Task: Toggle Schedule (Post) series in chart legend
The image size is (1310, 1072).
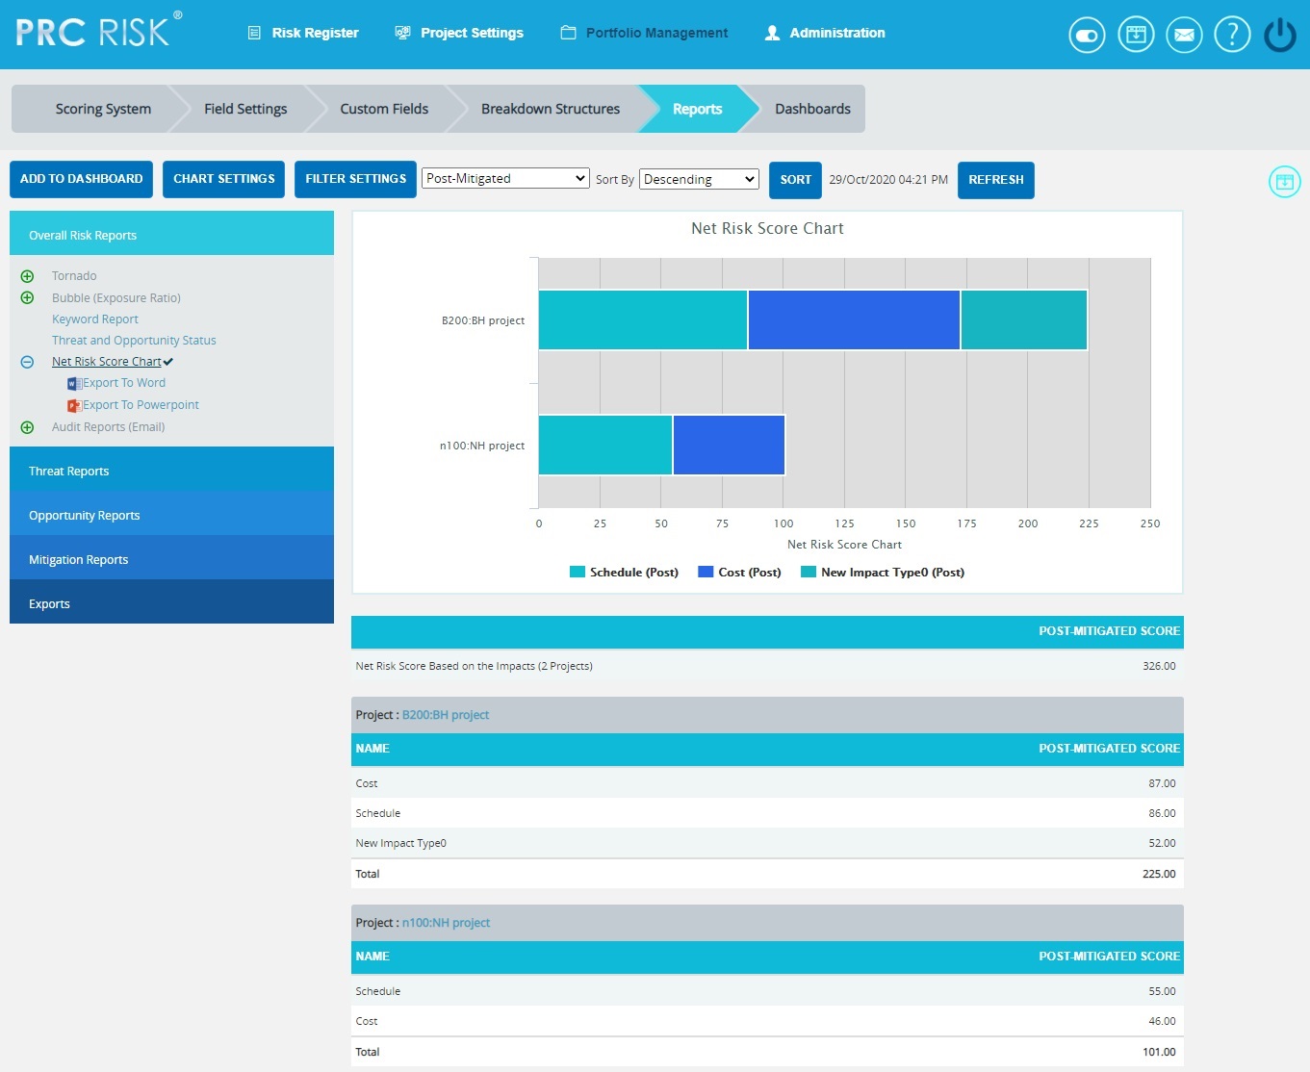Action: [624, 573]
